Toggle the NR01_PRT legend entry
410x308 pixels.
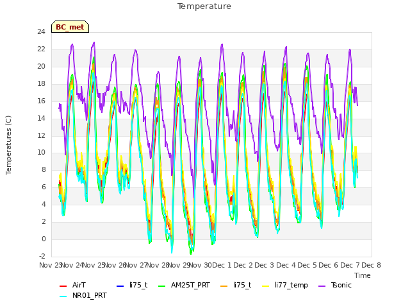click(83, 295)
